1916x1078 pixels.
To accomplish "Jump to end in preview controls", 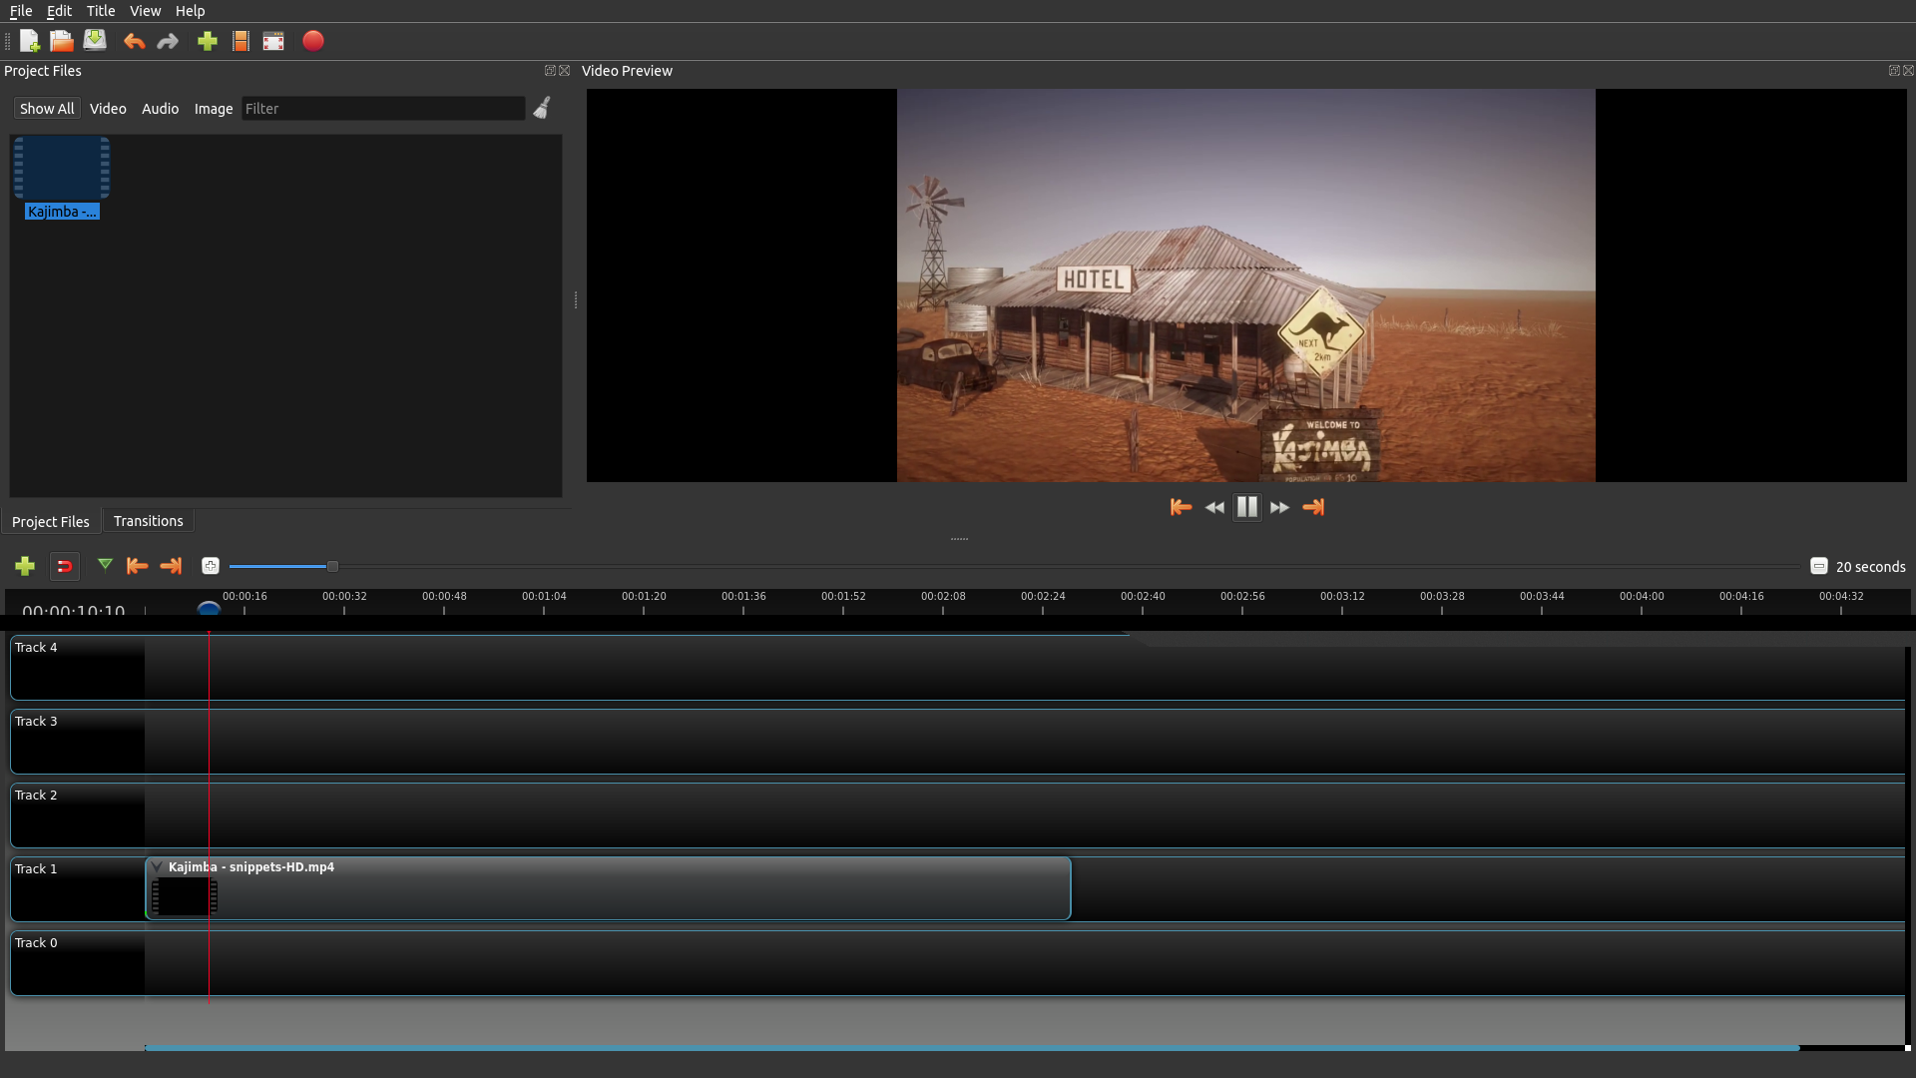I will point(1313,507).
